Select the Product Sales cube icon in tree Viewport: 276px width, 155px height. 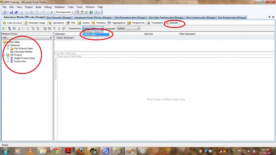click(4, 42)
